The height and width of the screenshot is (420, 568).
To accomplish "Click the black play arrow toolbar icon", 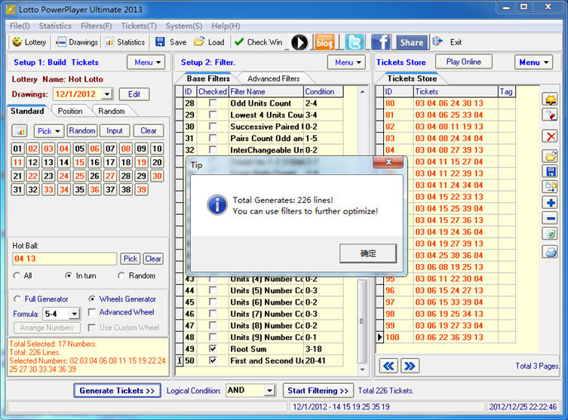I will coord(299,42).
